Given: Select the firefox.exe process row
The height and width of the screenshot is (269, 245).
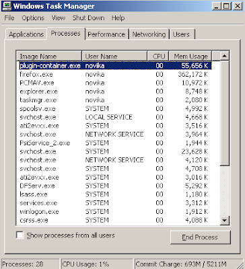Looking at the screenshot, I should click(x=115, y=75).
